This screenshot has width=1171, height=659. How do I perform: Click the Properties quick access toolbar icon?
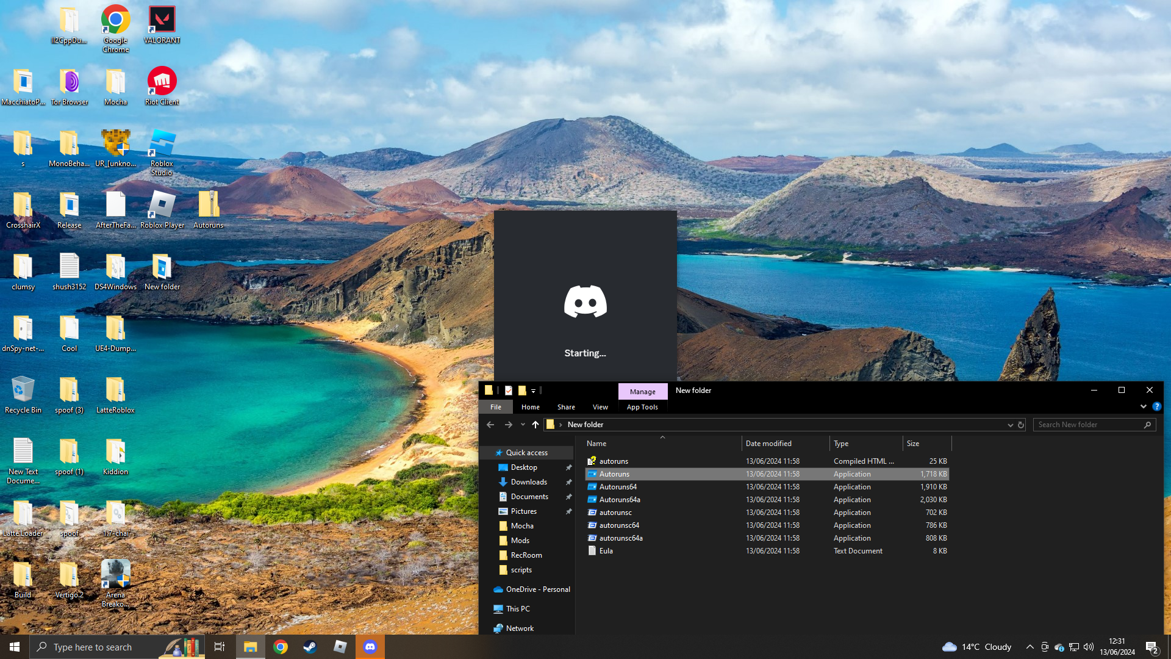tap(508, 391)
